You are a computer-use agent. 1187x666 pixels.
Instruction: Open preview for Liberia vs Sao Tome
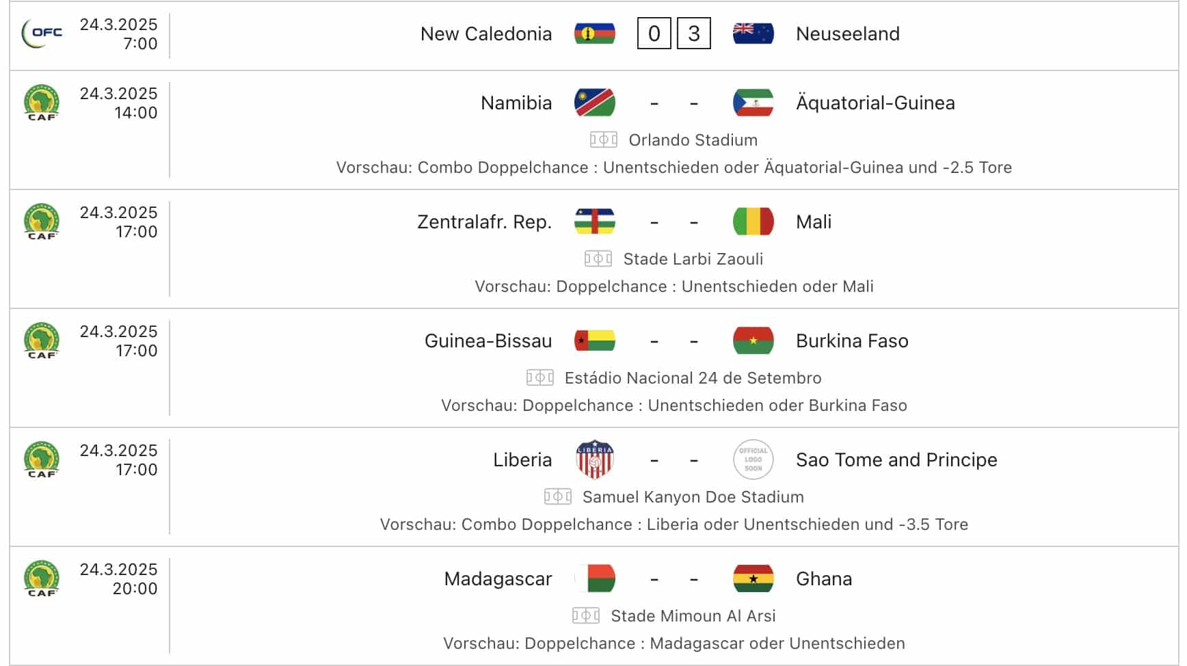[x=674, y=524]
